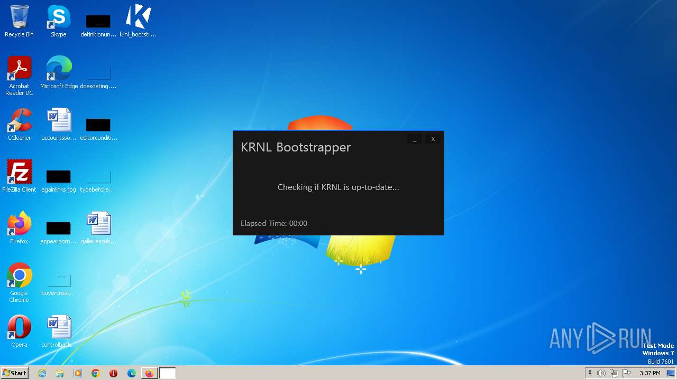Image resolution: width=677 pixels, height=380 pixels.
Task: Click the 'KRNL Bootstrapper' title text
Action: pos(296,147)
